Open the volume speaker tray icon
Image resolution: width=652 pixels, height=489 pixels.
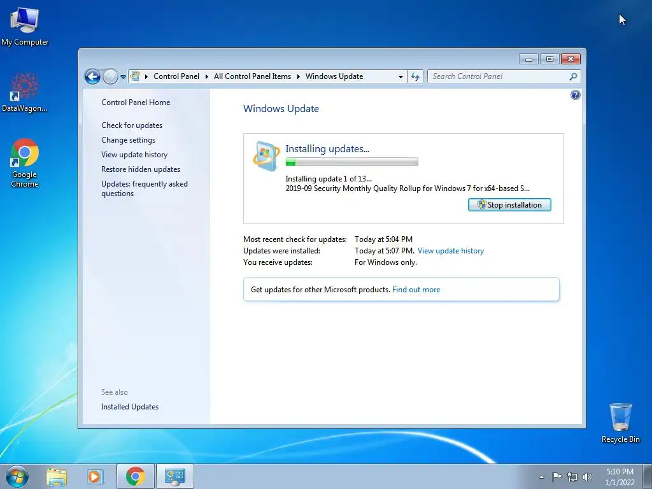587,477
